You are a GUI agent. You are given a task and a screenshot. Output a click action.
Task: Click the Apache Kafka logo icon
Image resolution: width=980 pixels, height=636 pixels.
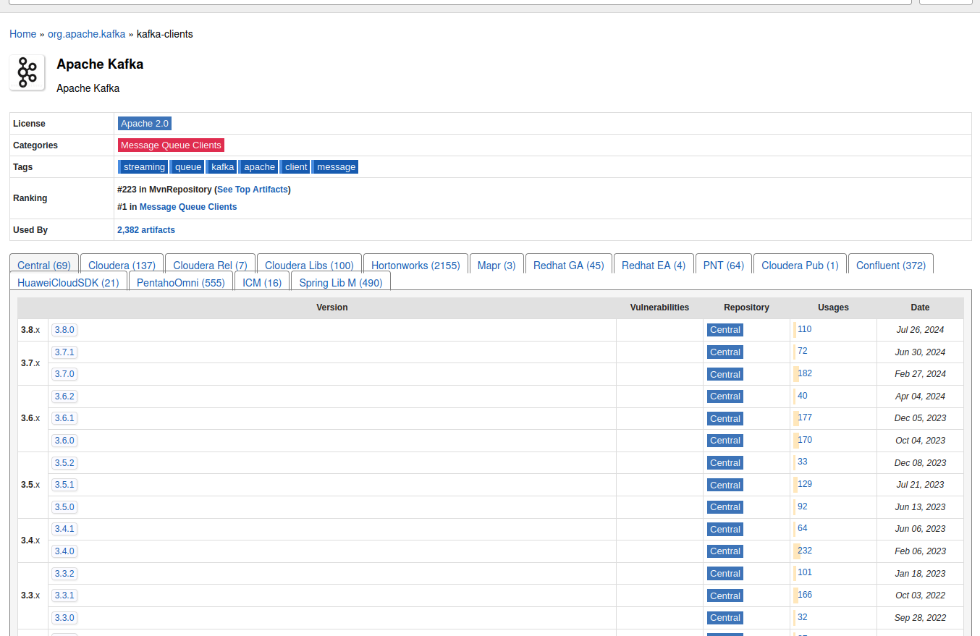tap(28, 73)
